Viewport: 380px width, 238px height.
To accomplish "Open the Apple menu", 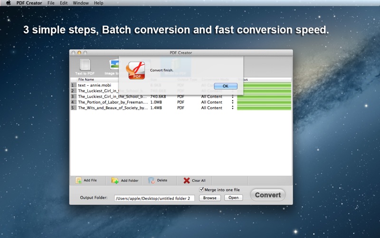I will pos(9,3).
